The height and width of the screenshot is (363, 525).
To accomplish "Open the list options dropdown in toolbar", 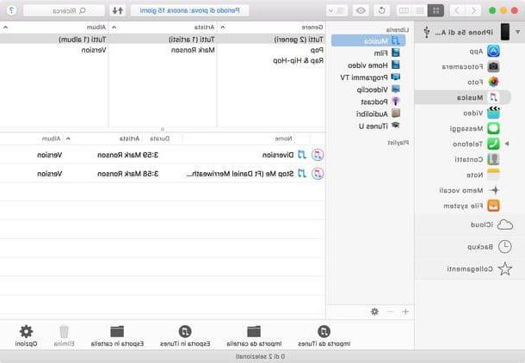I will pos(337,10).
